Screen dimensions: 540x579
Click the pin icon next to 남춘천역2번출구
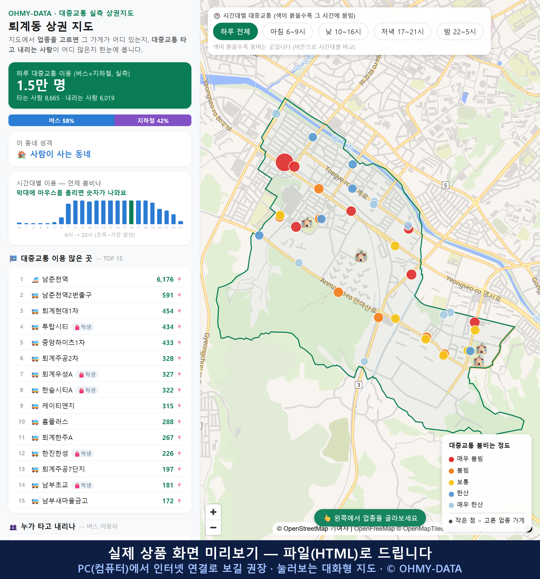click(179, 295)
